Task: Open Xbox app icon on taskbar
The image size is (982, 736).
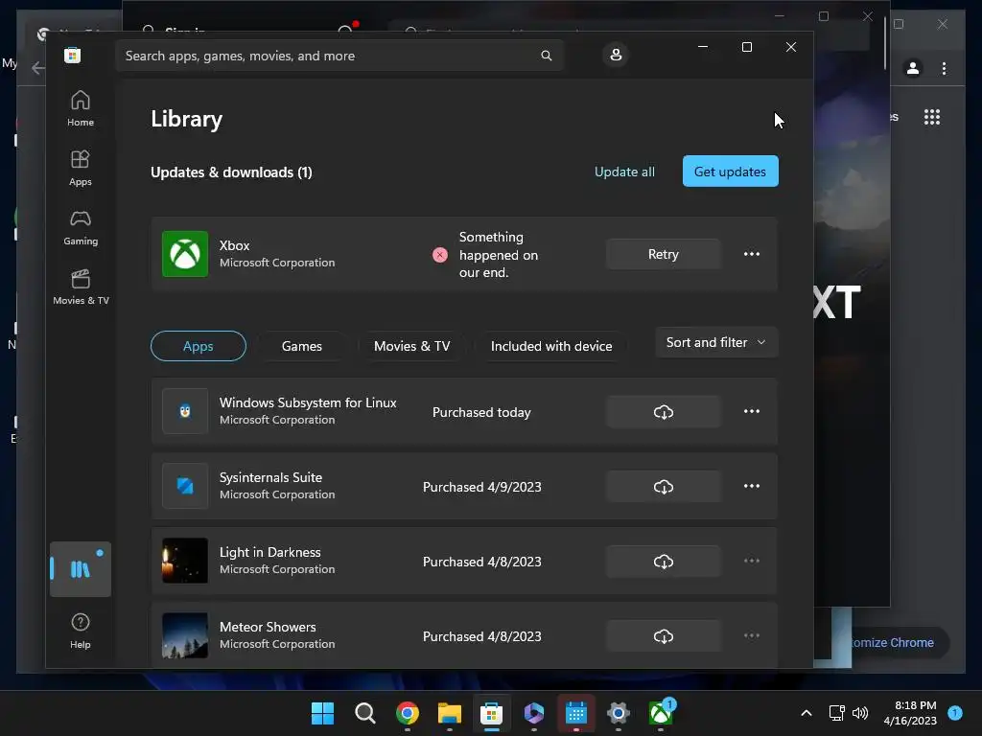Action: pos(661,713)
